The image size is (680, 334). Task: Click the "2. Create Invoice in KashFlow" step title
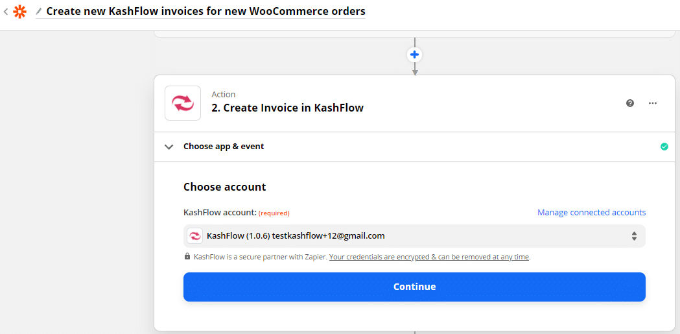(x=287, y=108)
